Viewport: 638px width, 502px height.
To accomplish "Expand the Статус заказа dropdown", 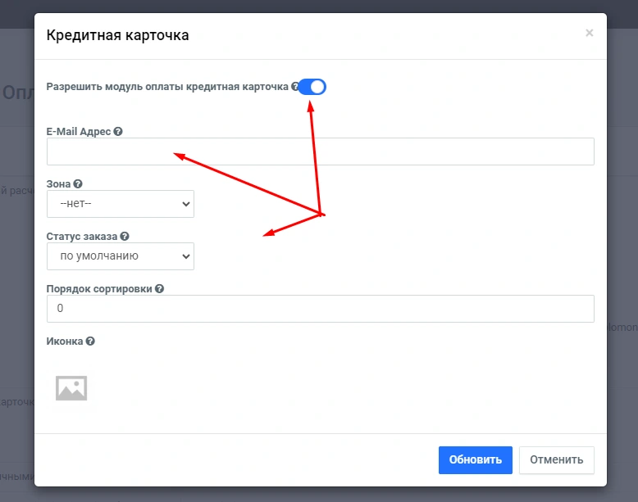I will pos(121,256).
